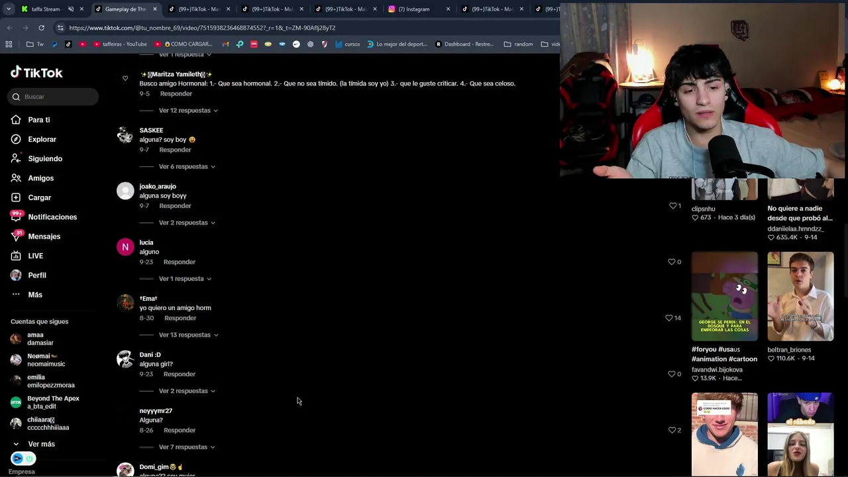The height and width of the screenshot is (477, 848).
Task: Open Beyond The Apex followed account
Action: click(45, 402)
